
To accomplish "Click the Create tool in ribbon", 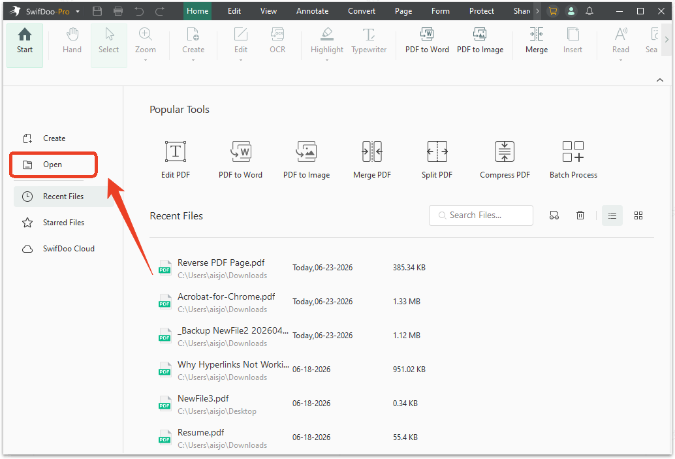I will [x=193, y=41].
